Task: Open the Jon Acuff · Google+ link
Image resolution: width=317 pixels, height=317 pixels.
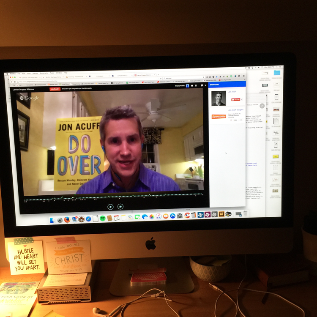Action: pos(236,110)
